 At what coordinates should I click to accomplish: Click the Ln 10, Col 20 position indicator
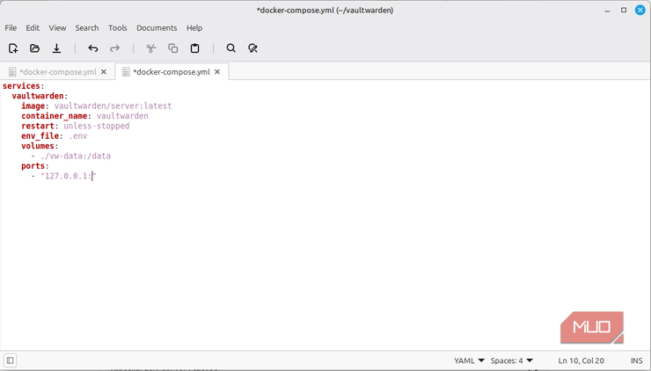581,360
